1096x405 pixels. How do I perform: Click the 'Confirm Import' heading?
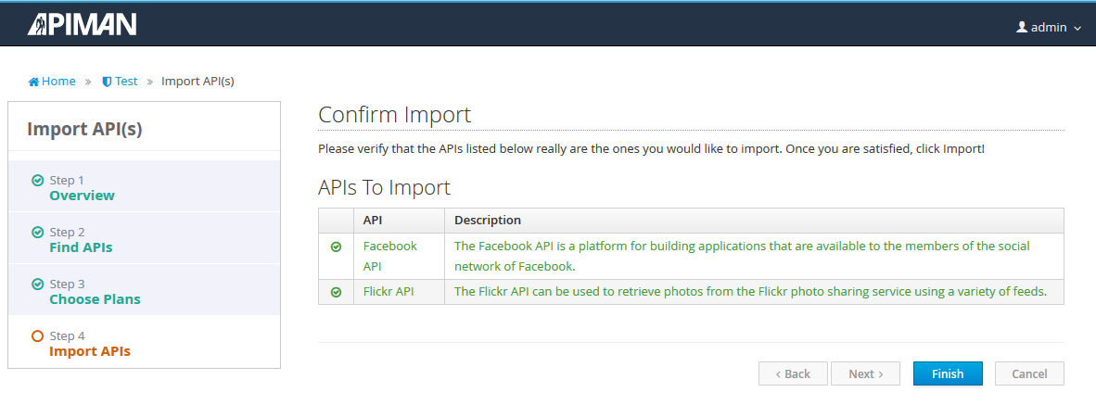[395, 115]
